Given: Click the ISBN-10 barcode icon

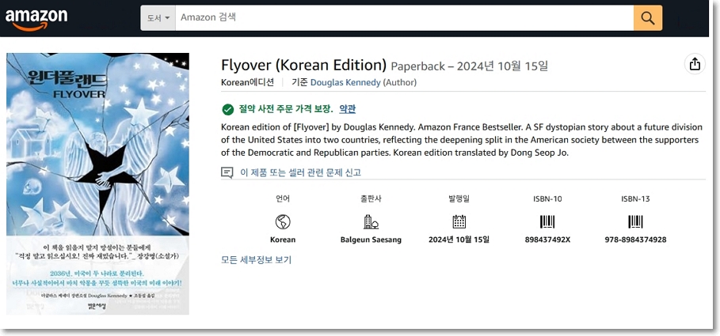Looking at the screenshot, I should (x=547, y=222).
